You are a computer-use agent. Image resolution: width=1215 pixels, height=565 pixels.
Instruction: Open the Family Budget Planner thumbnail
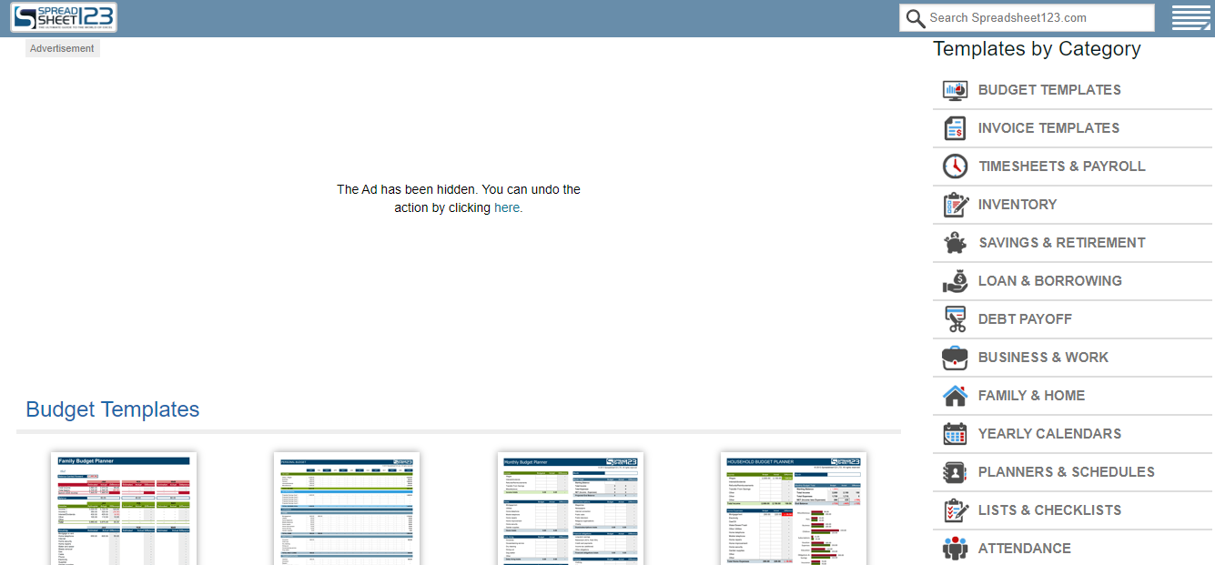[x=124, y=508]
